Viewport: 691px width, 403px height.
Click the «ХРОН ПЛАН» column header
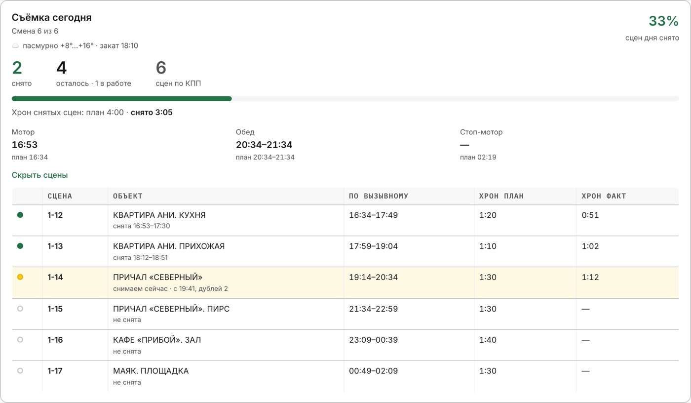[x=501, y=196]
